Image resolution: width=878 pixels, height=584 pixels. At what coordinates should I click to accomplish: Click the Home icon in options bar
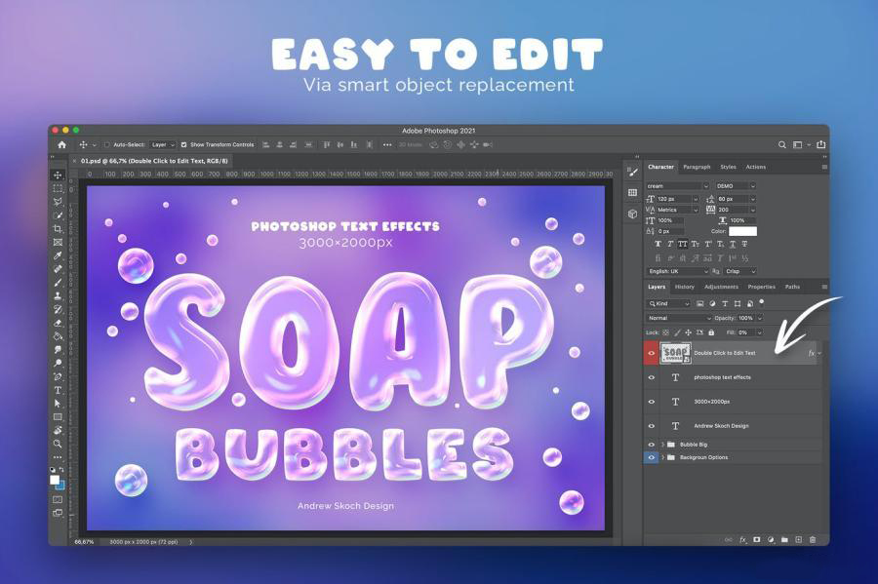coord(61,144)
